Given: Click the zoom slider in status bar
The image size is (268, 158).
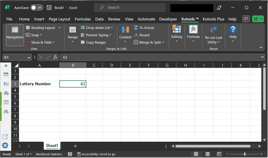Looking at the screenshot, I should coord(245,154).
